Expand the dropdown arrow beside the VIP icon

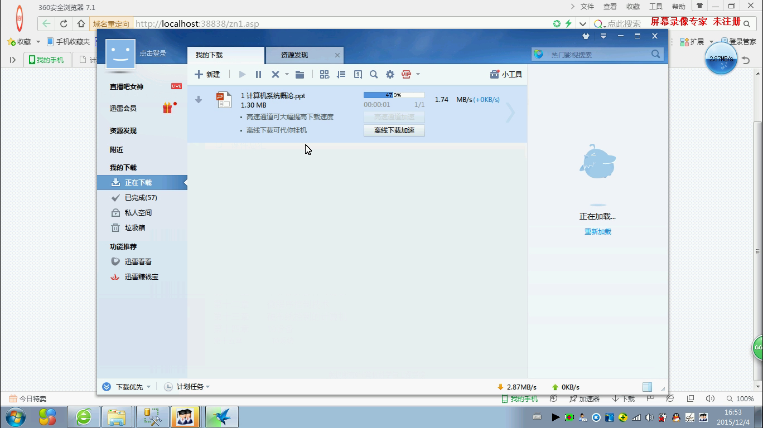[418, 74]
